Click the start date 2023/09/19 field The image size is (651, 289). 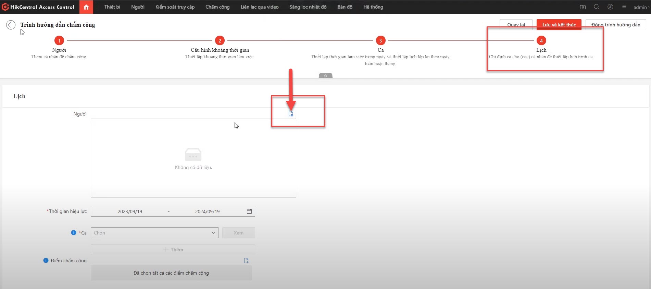pyautogui.click(x=130, y=212)
